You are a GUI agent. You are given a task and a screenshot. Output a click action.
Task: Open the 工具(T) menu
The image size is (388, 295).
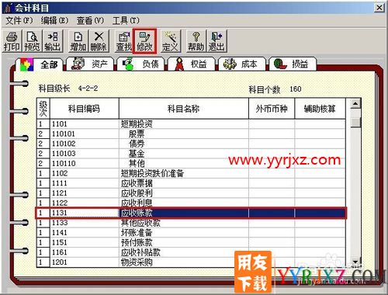126,20
